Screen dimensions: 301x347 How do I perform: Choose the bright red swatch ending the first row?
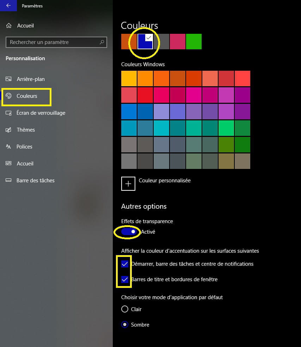pyautogui.click(x=242, y=78)
